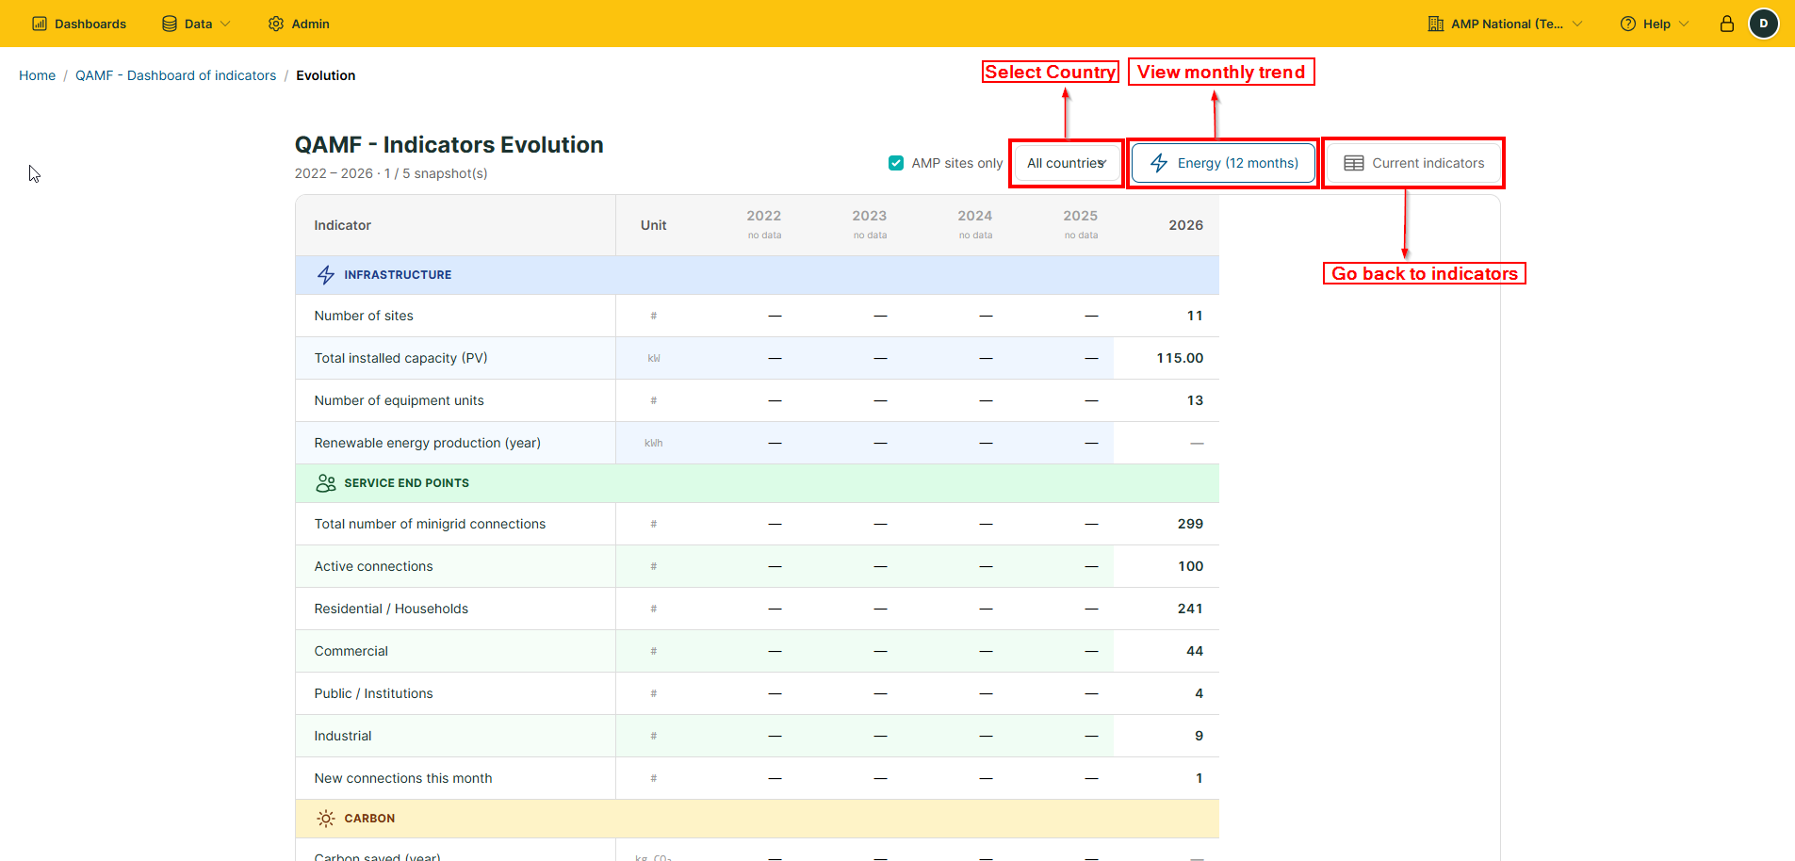Image resolution: width=1795 pixels, height=861 pixels.
Task: Click the organization building icon
Action: (1436, 24)
